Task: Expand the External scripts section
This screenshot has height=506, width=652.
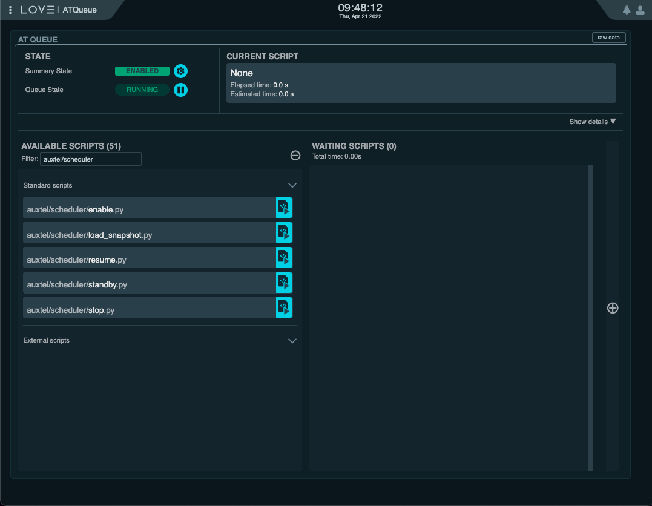Action: click(x=292, y=340)
